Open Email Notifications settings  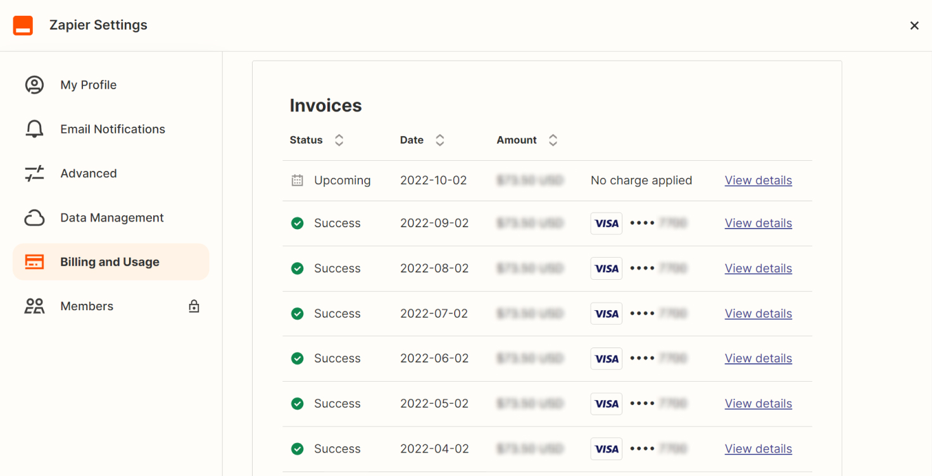coord(112,129)
